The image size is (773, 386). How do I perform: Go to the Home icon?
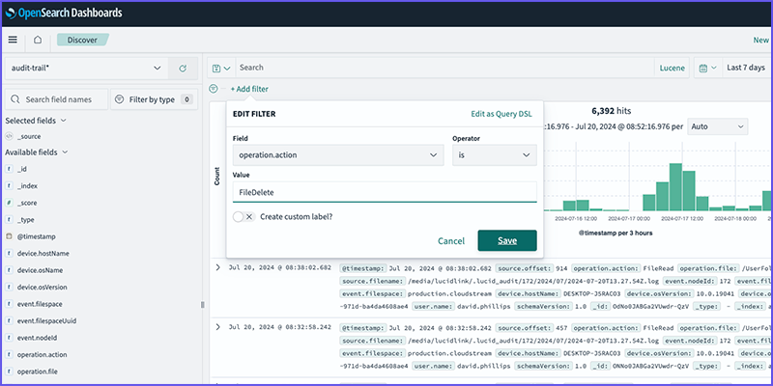point(38,40)
